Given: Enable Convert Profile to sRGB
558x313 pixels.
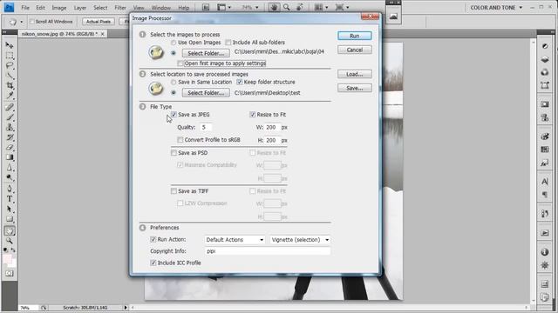Looking at the screenshot, I should tap(180, 140).
